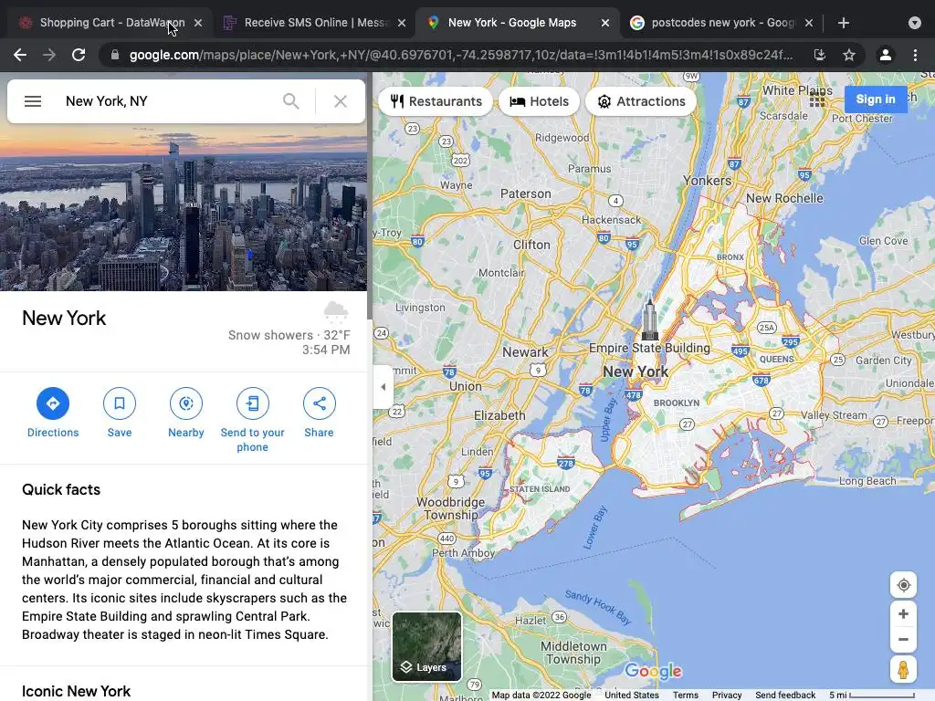935x701 pixels.
Task: Open the tab search dropdown arrow
Action: tap(915, 23)
